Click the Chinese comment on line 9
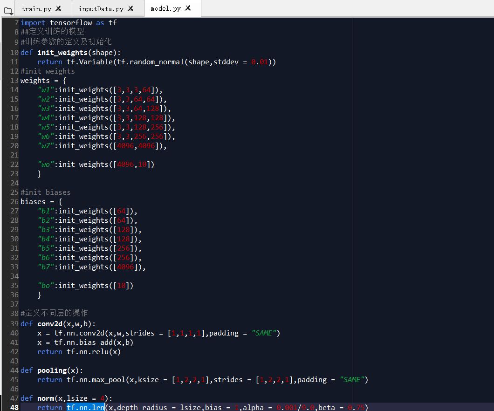This screenshot has height=411, width=494. pos(66,41)
